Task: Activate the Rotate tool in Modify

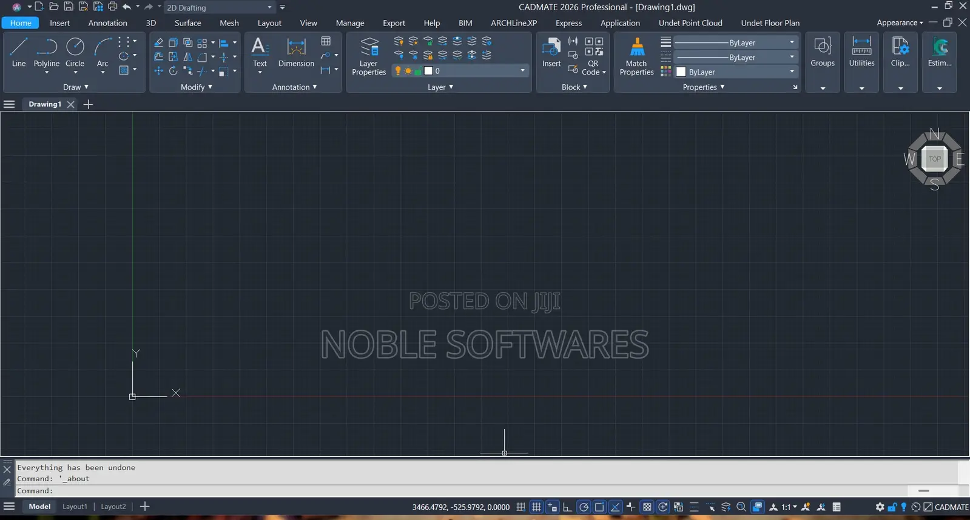Action: (173, 71)
